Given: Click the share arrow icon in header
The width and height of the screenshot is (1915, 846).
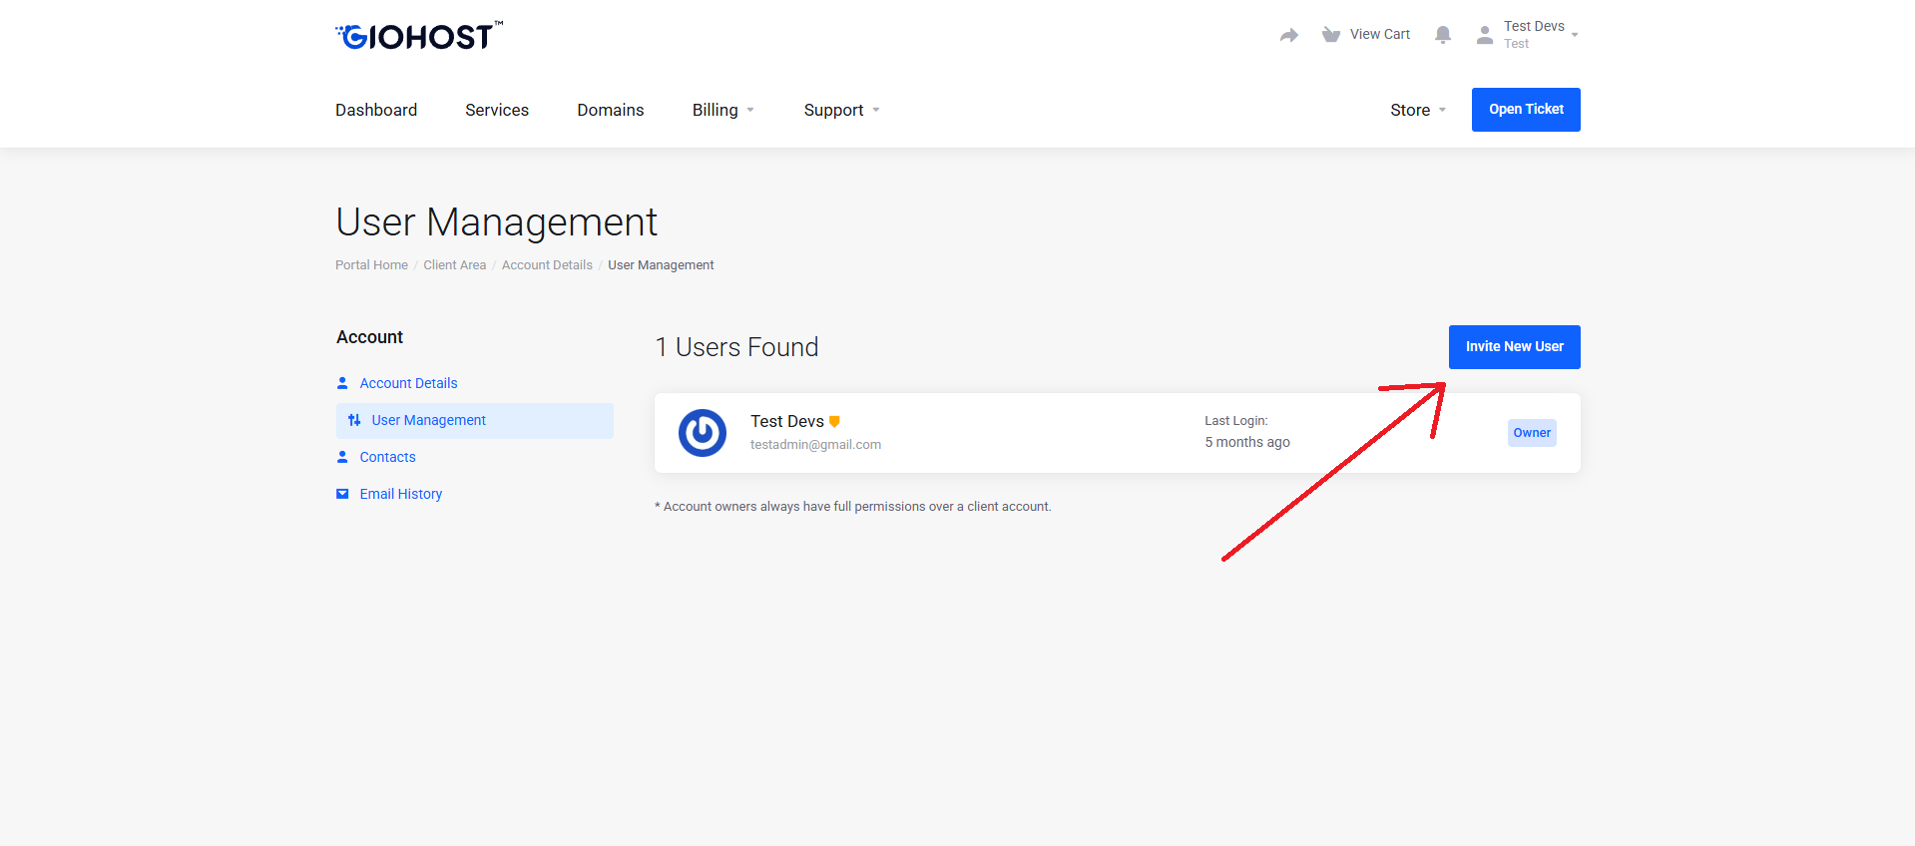Looking at the screenshot, I should click(1289, 35).
